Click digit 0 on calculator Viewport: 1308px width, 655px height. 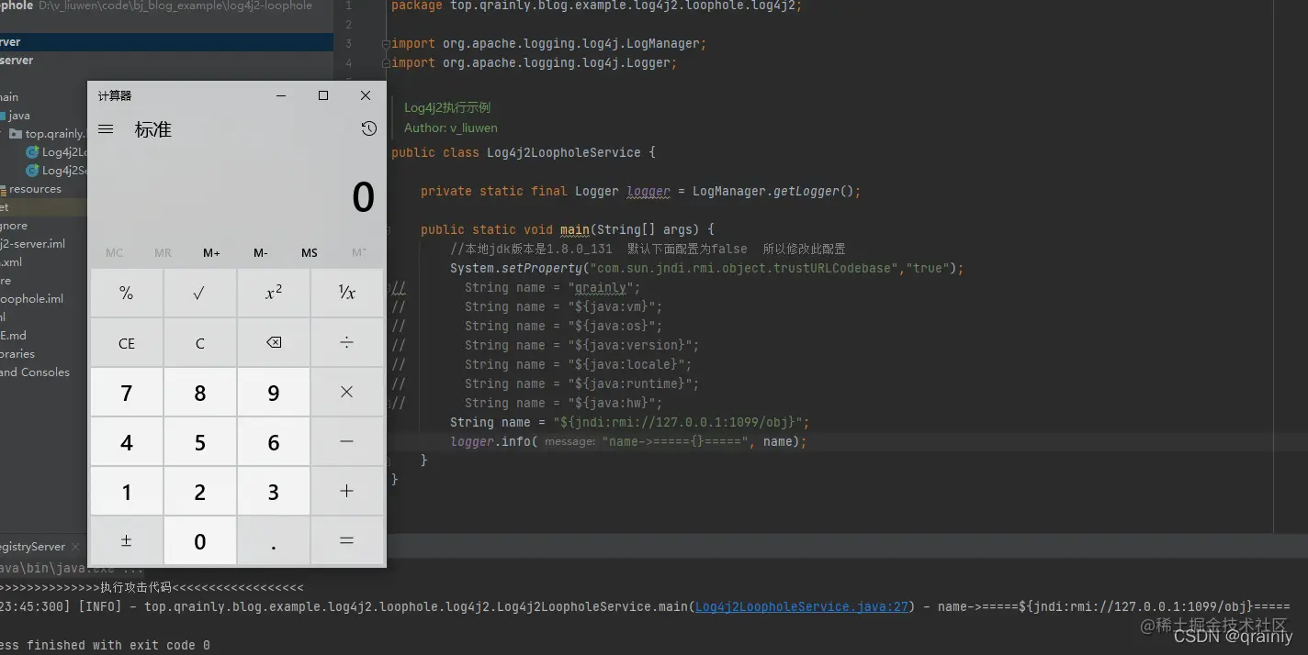pyautogui.click(x=200, y=541)
